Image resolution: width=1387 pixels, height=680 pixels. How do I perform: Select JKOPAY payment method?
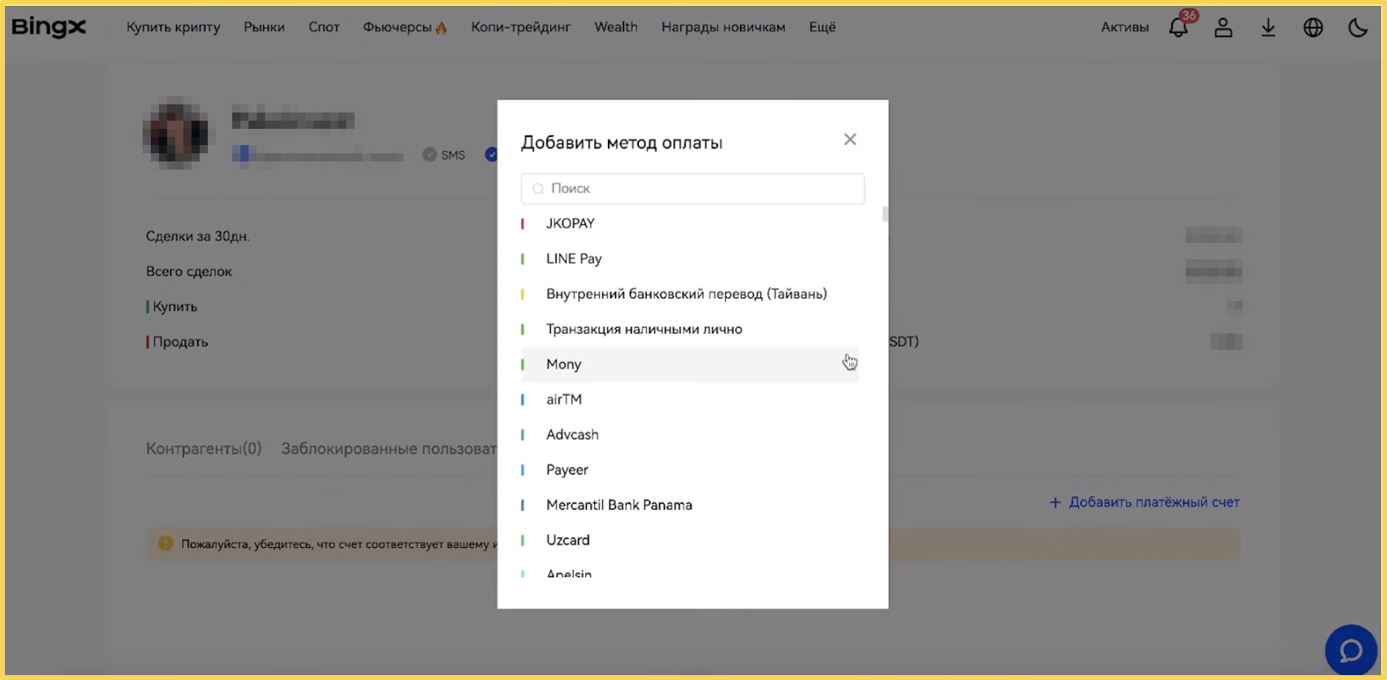(689, 223)
